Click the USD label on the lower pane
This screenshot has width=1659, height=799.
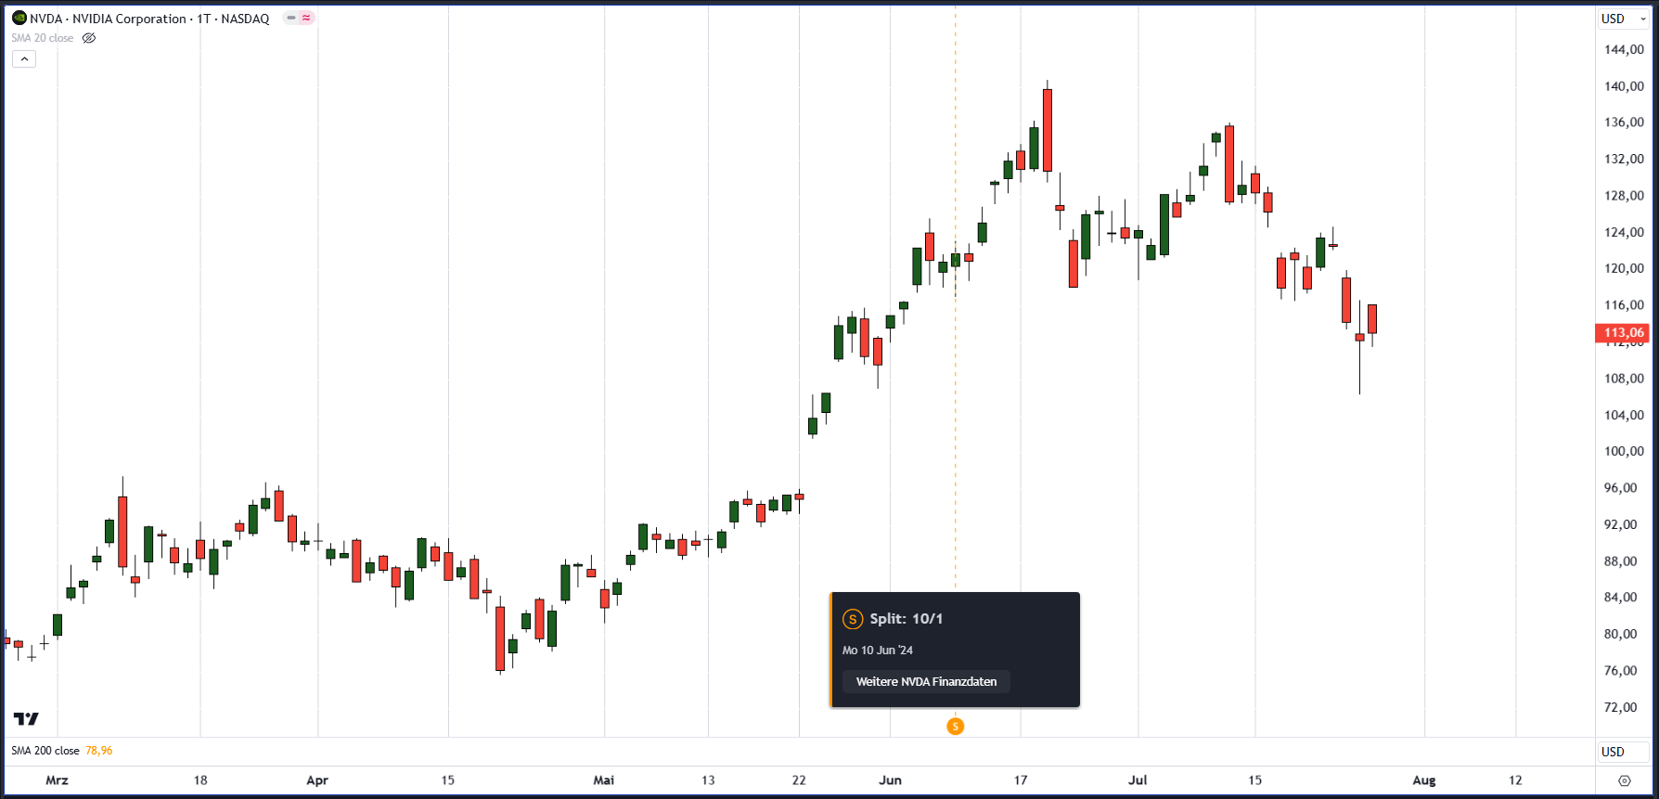coord(1613,752)
